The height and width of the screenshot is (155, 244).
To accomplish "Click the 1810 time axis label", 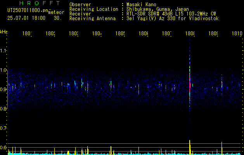I will 237,33.
